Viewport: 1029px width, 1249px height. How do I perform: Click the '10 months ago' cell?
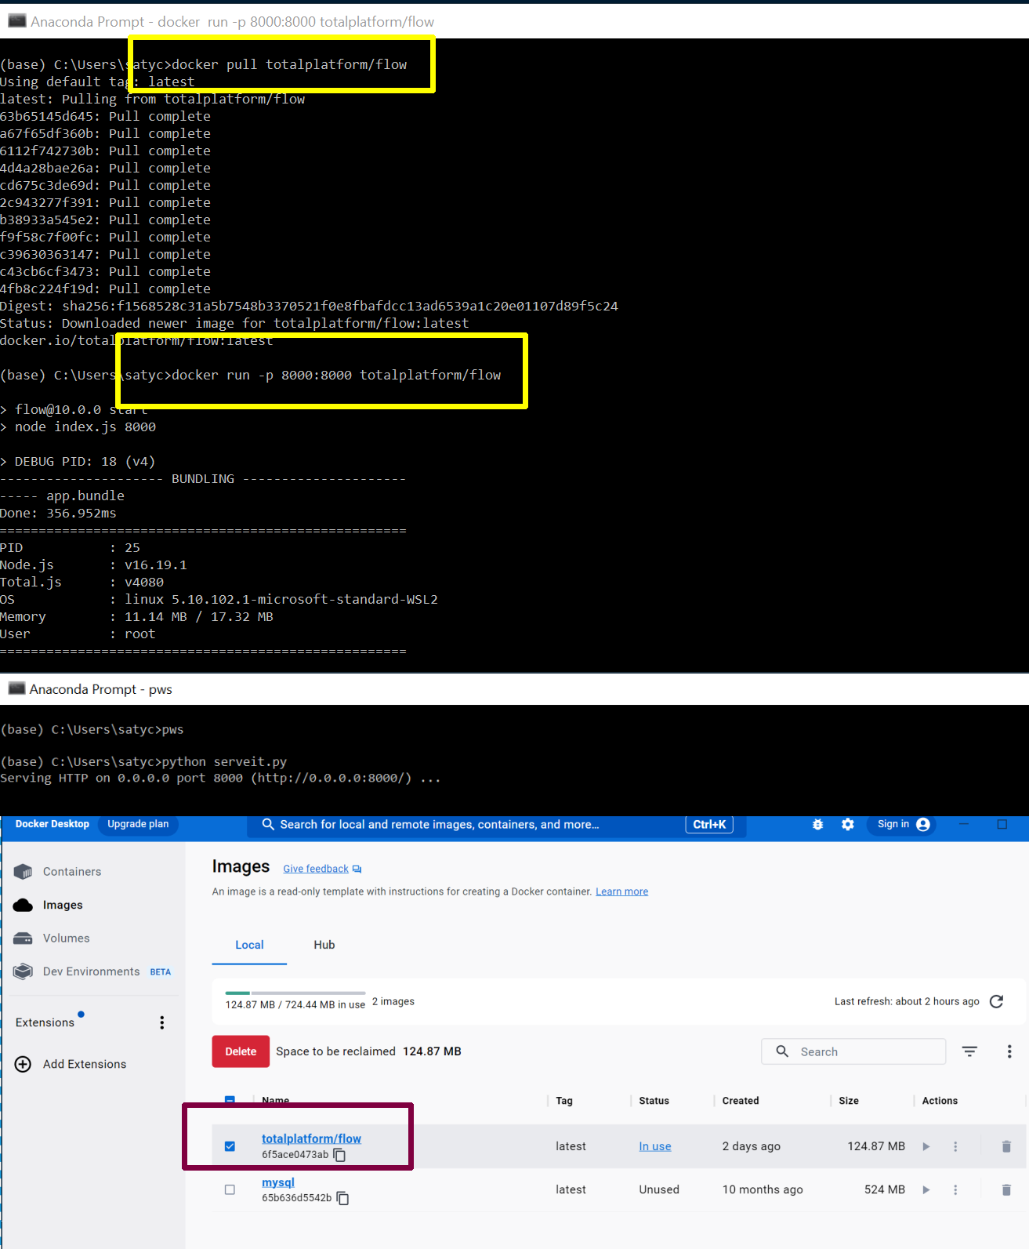763,1189
